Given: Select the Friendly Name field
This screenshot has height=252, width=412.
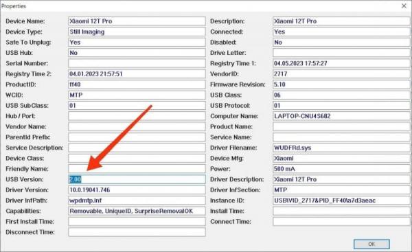Looking at the screenshot, I should 137,169.
